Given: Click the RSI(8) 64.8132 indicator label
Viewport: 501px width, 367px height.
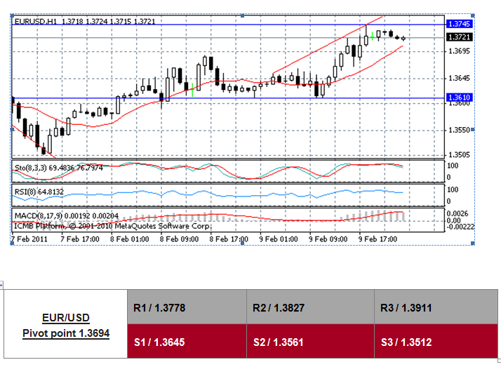Looking at the screenshot, I should (39, 192).
